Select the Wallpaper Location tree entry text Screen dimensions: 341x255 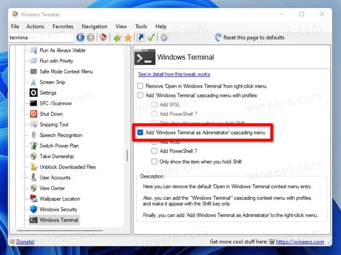(60, 199)
